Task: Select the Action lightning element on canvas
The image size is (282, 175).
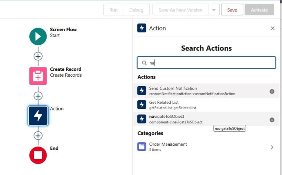Action: 38,116
